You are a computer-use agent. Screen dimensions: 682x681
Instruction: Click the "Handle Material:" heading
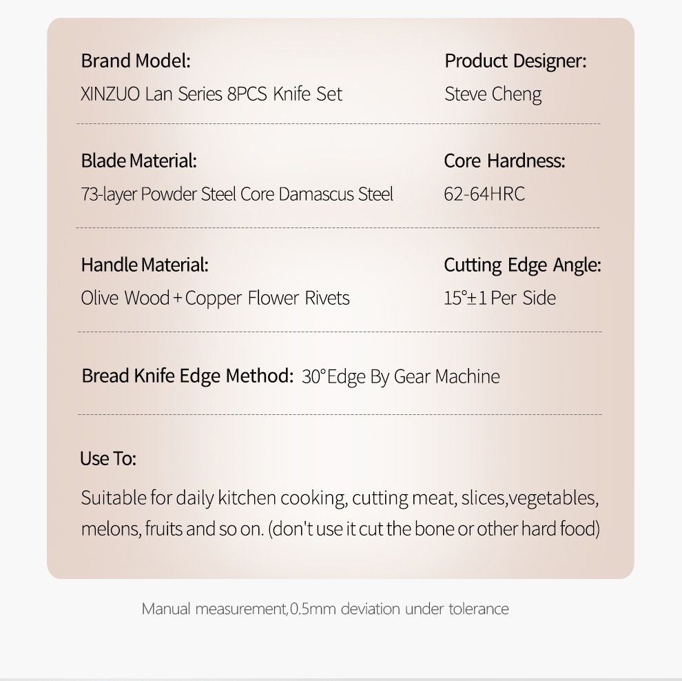[145, 265]
